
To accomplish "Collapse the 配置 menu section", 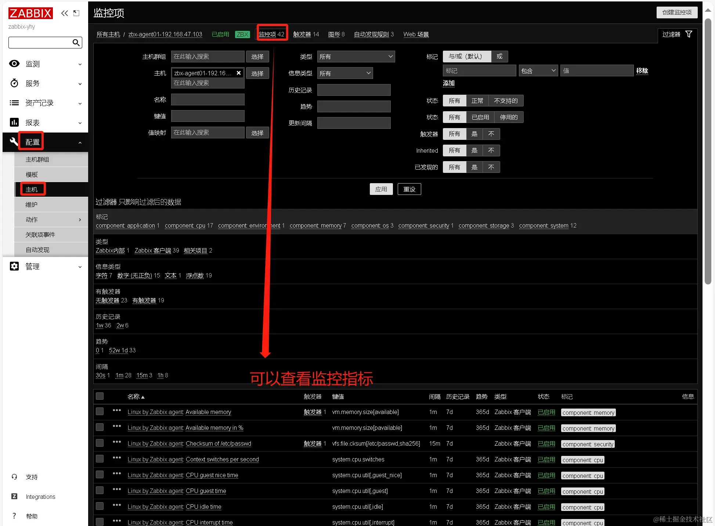I will click(x=45, y=142).
